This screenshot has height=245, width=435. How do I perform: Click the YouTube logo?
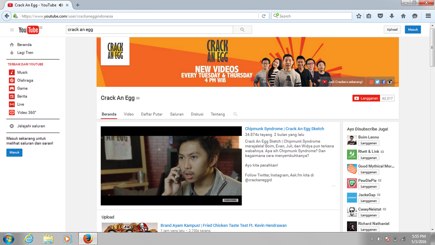click(29, 30)
